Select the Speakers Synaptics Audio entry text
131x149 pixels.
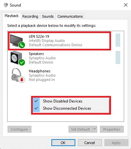tap(42, 58)
